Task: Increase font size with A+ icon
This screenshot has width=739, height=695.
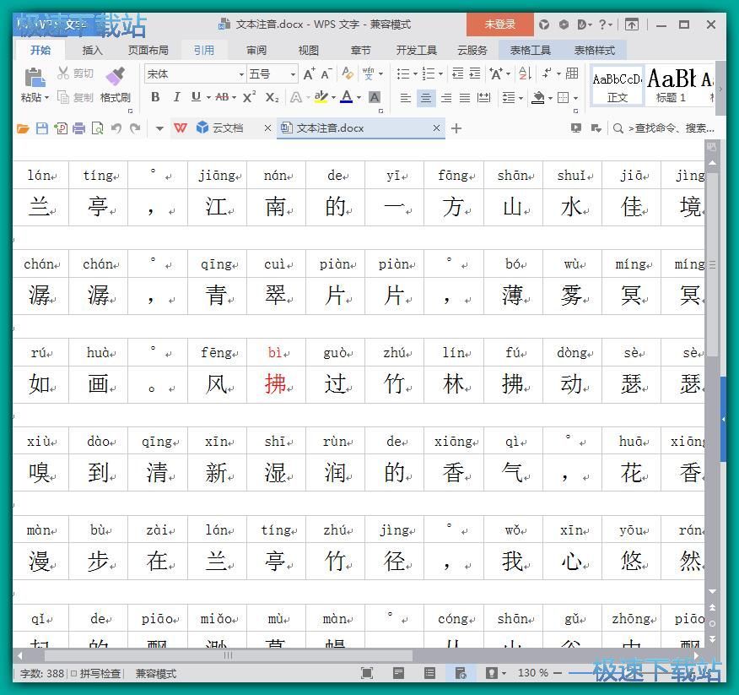Action: click(x=309, y=73)
